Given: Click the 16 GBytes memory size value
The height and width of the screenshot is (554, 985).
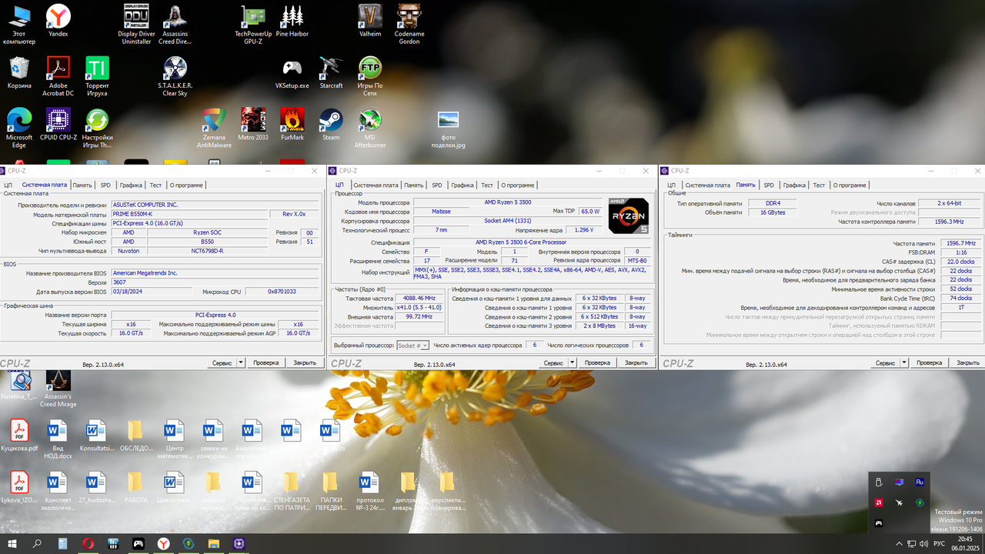Looking at the screenshot, I should [773, 212].
